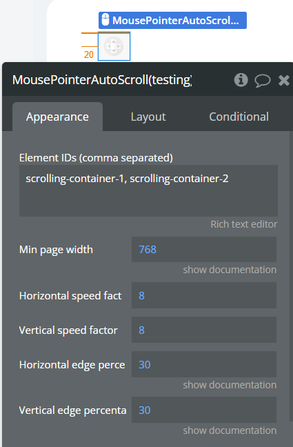Close the property editor panel
The image size is (293, 447).
[x=284, y=80]
